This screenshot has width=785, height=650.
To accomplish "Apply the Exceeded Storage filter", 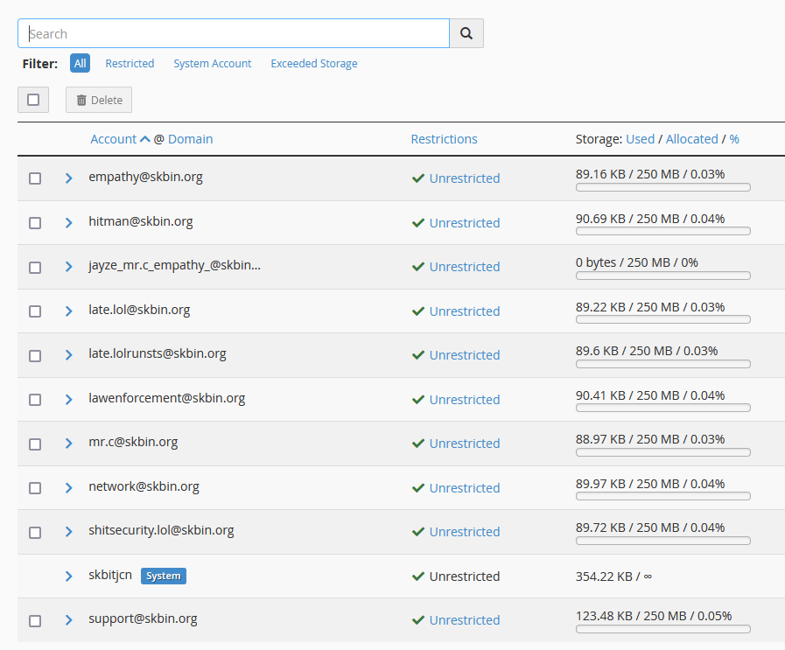I will point(313,64).
